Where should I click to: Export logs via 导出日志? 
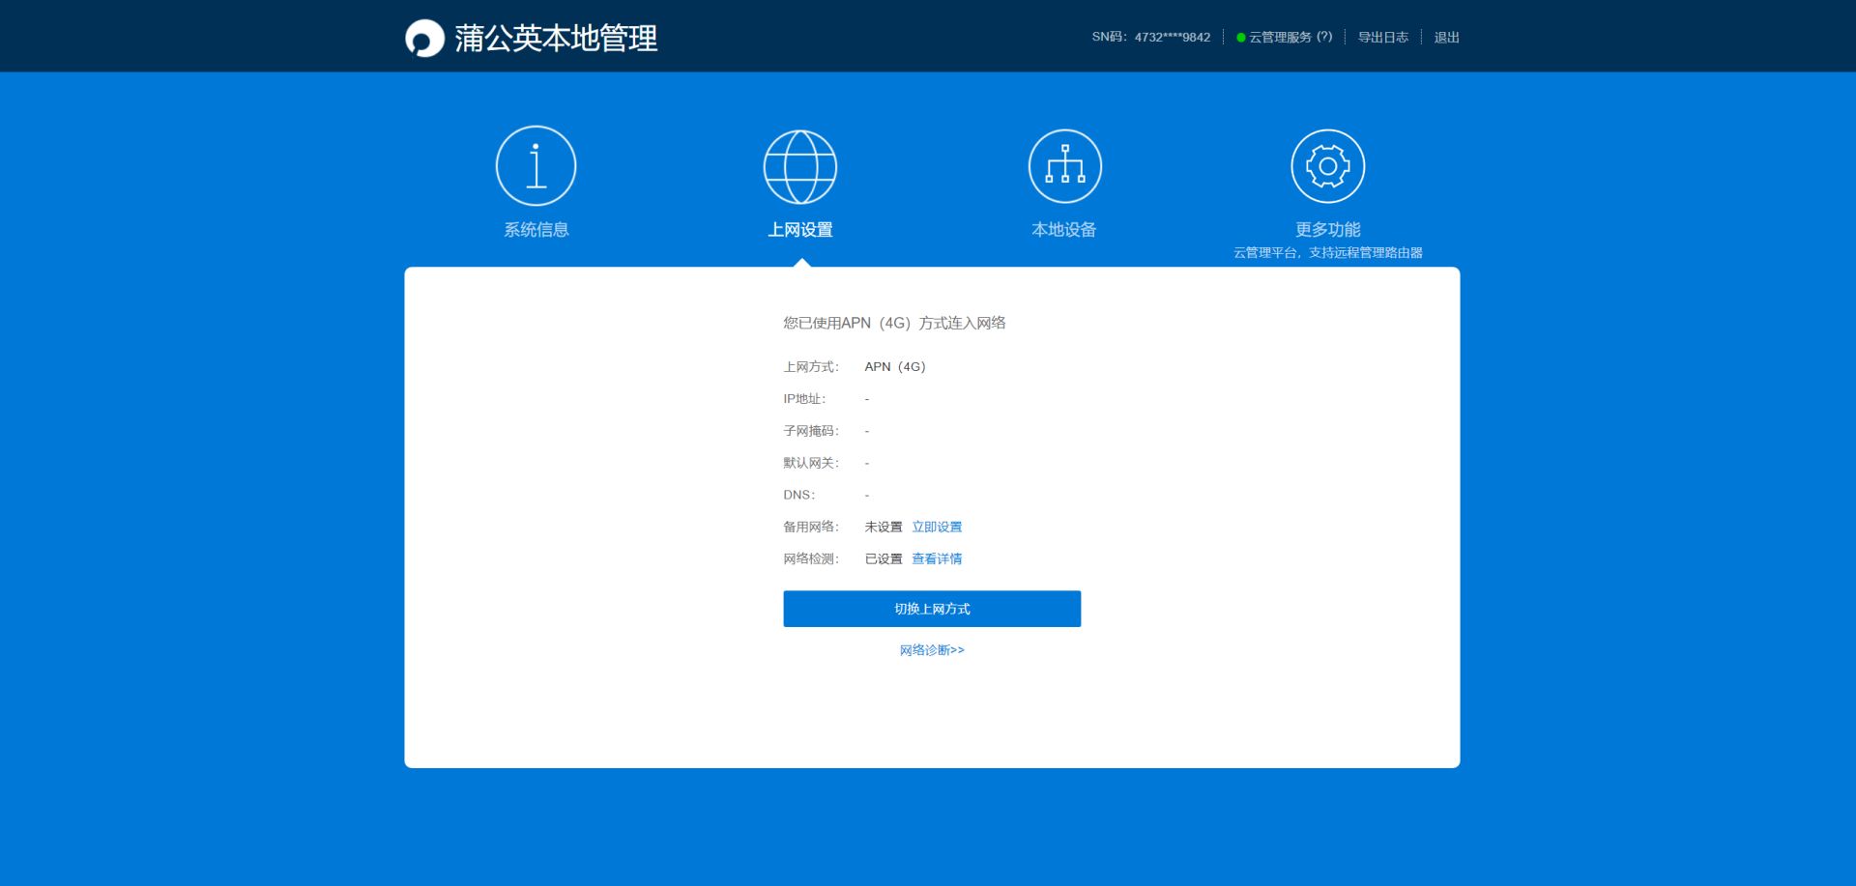coord(1382,38)
